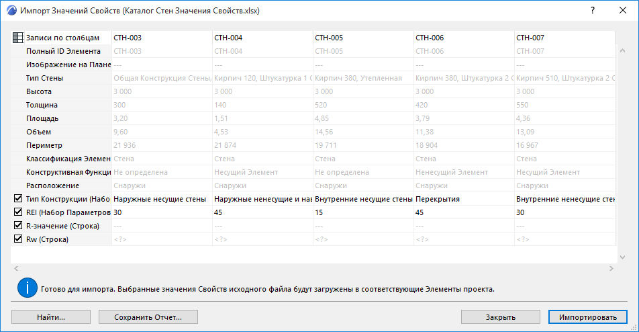639x332 pixels.
Task: Click the records-by-columns table icon
Action: (x=18, y=38)
